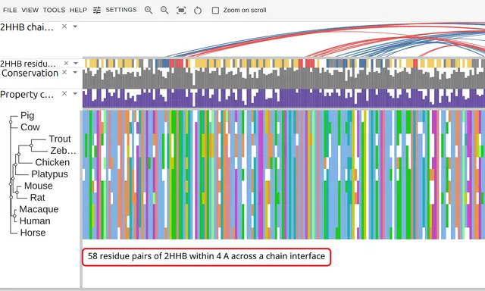Open the Property conservation track dropdown
The image size is (485, 291).
point(75,94)
